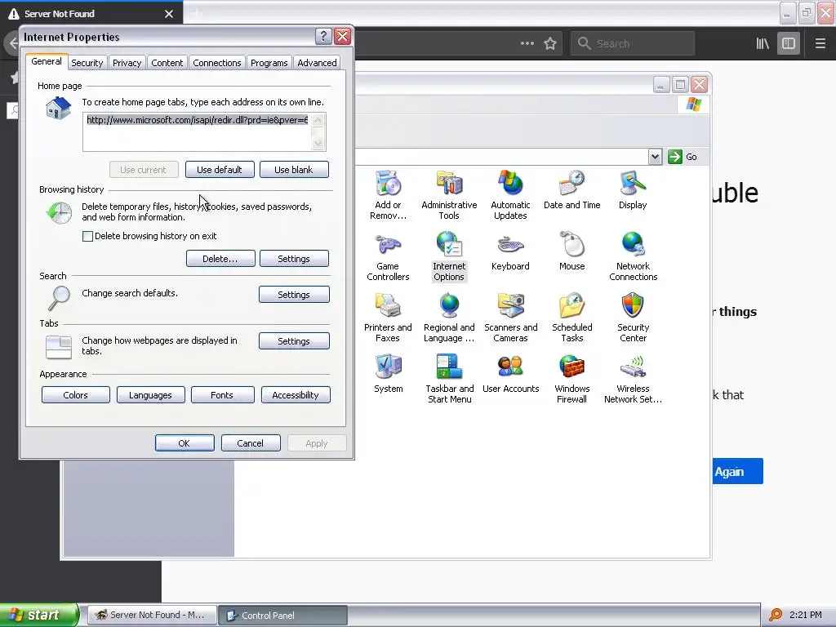Open Add or Remove Programs icon
The image size is (836, 627).
click(388, 194)
